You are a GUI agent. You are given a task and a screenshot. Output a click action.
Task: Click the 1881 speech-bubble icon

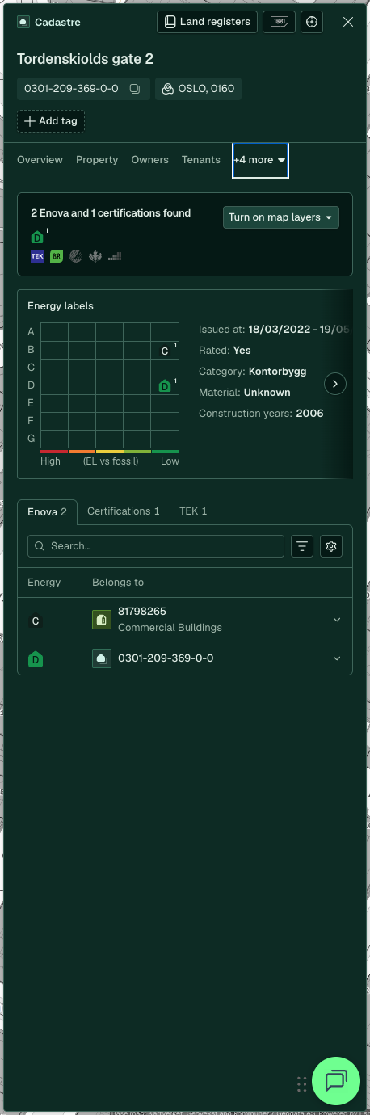[x=279, y=22]
